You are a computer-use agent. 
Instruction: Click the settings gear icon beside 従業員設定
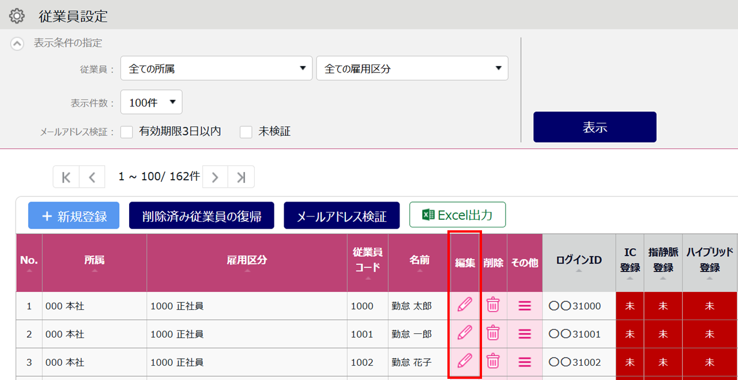(17, 16)
